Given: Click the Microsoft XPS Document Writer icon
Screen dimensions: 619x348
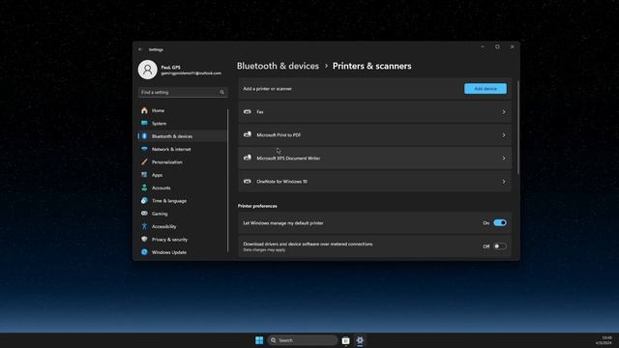Looking at the screenshot, I should coord(248,158).
